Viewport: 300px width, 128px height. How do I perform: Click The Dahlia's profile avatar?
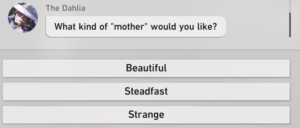[x=23, y=18]
